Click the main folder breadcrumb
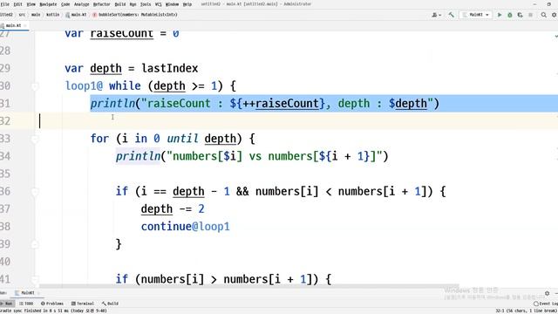Screen dimensions: 558x314 pos(36,15)
